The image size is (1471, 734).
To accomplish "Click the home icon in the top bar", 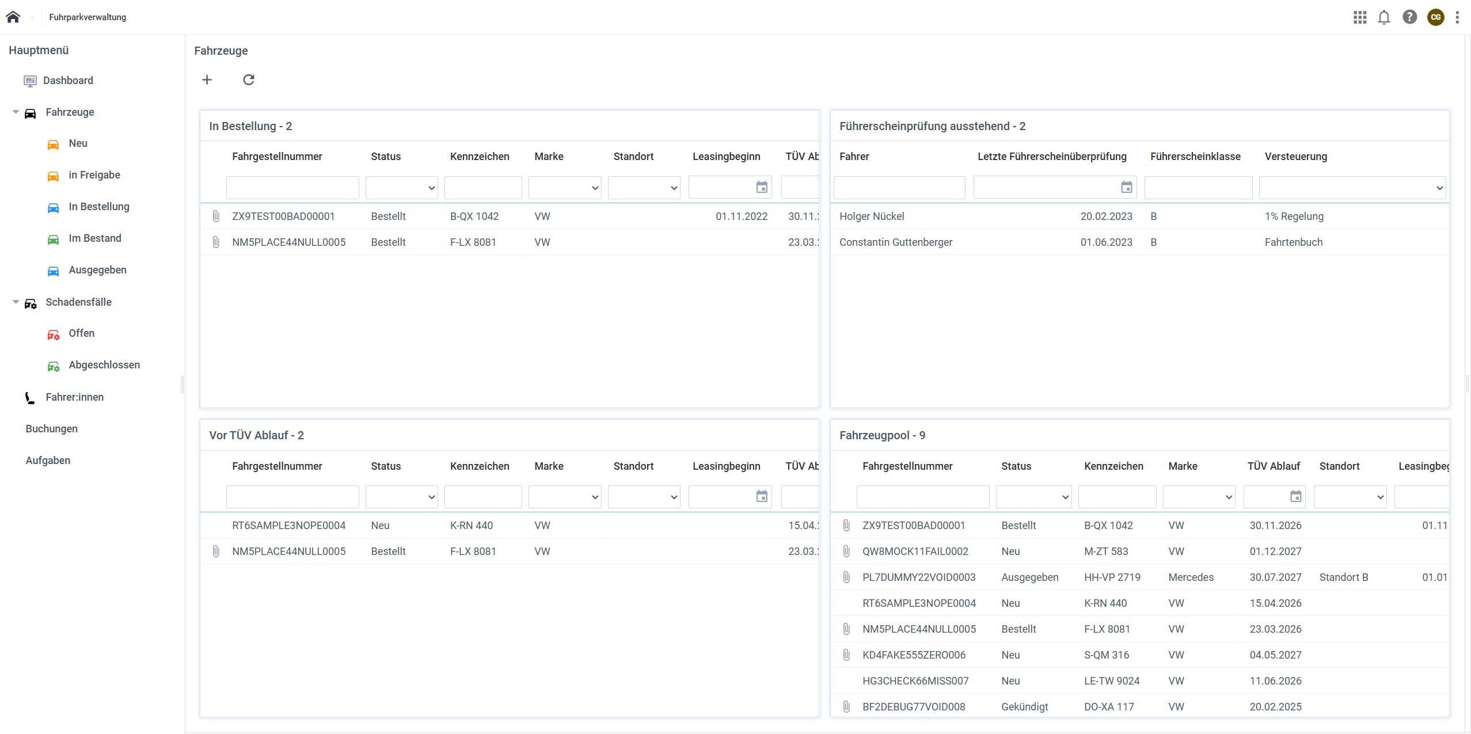I will (x=13, y=17).
